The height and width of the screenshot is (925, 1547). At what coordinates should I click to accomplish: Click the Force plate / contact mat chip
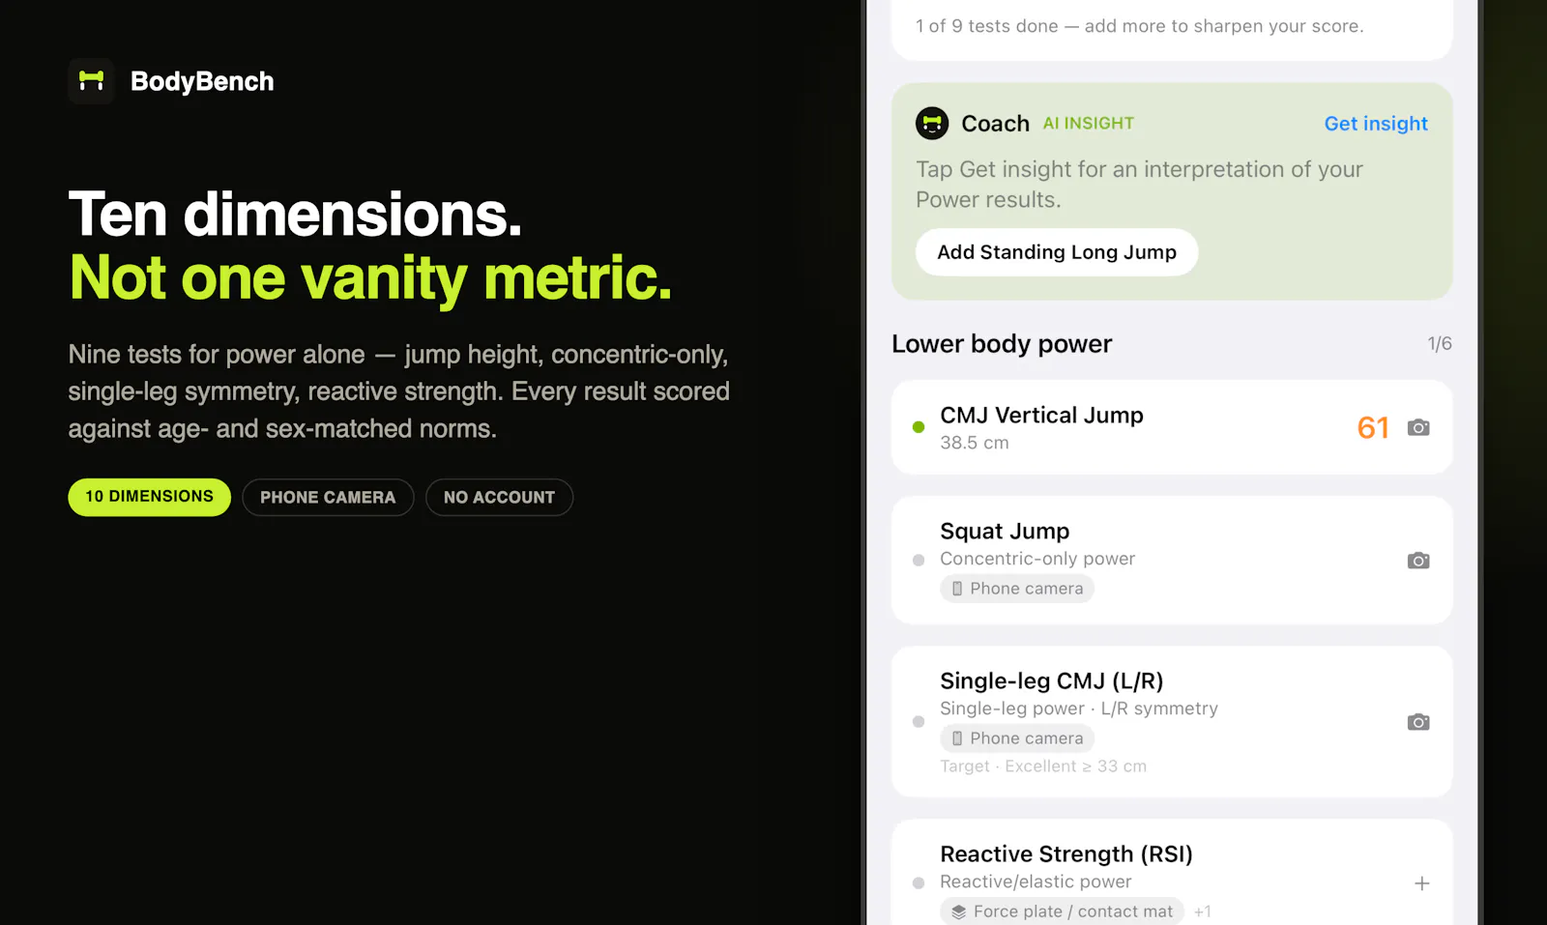click(x=1062, y=911)
